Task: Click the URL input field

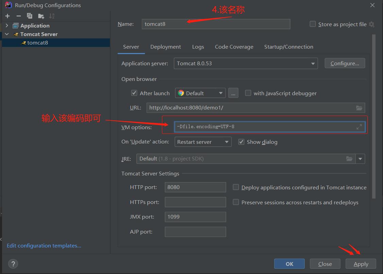Action: 256,108
